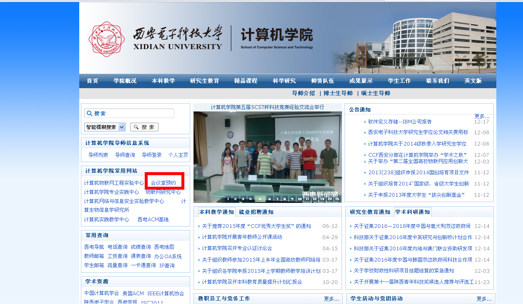Open the 导师登录 link
The width and height of the screenshot is (523, 304).
pyautogui.click(x=151, y=155)
